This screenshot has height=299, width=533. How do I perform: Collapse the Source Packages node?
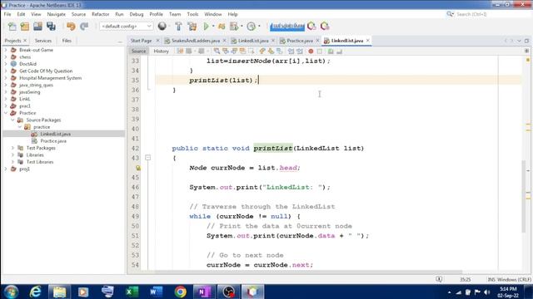(x=12, y=120)
